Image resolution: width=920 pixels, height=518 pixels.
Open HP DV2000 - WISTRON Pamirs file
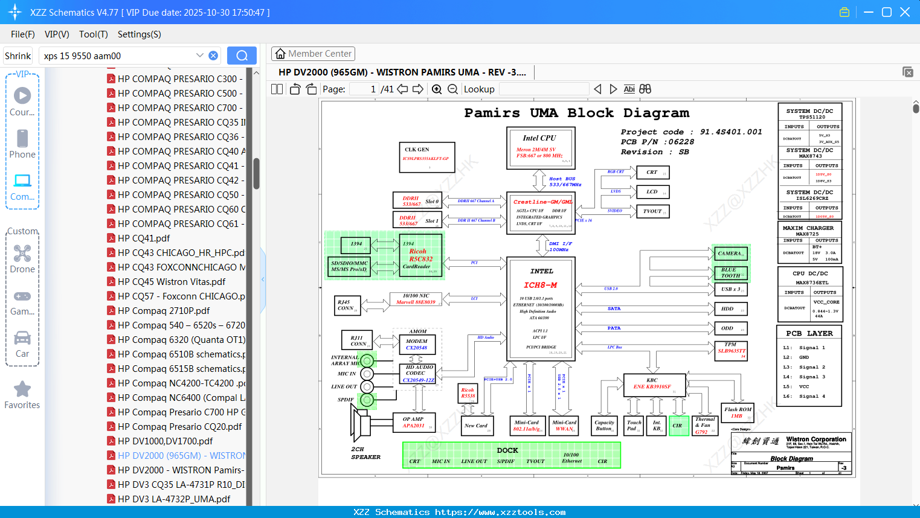[x=176, y=470]
